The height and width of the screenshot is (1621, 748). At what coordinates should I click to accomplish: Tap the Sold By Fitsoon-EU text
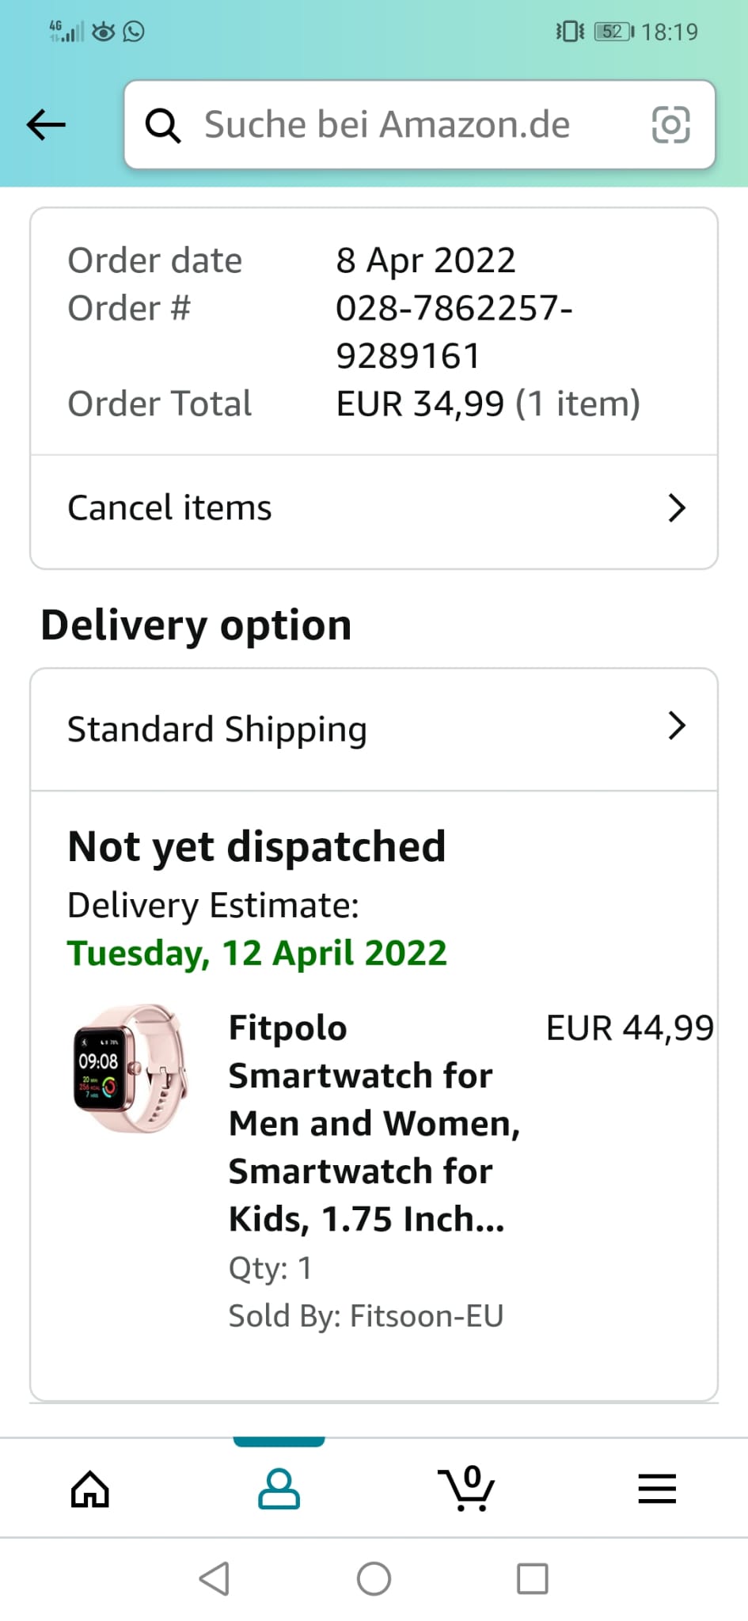click(x=366, y=1316)
